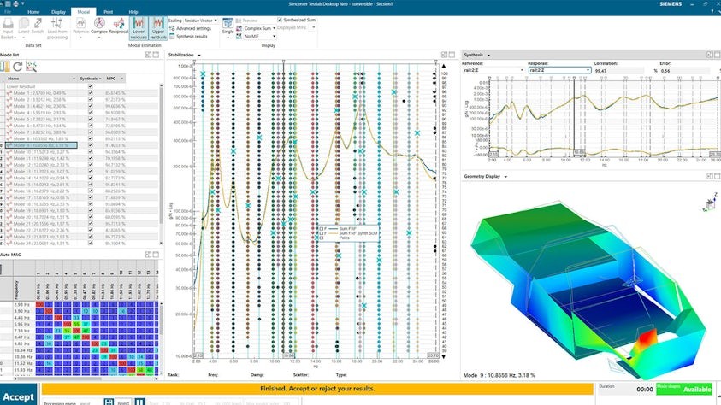The width and height of the screenshot is (721, 405).
Task: Click Advanced settings in ribbon
Action: [195, 28]
